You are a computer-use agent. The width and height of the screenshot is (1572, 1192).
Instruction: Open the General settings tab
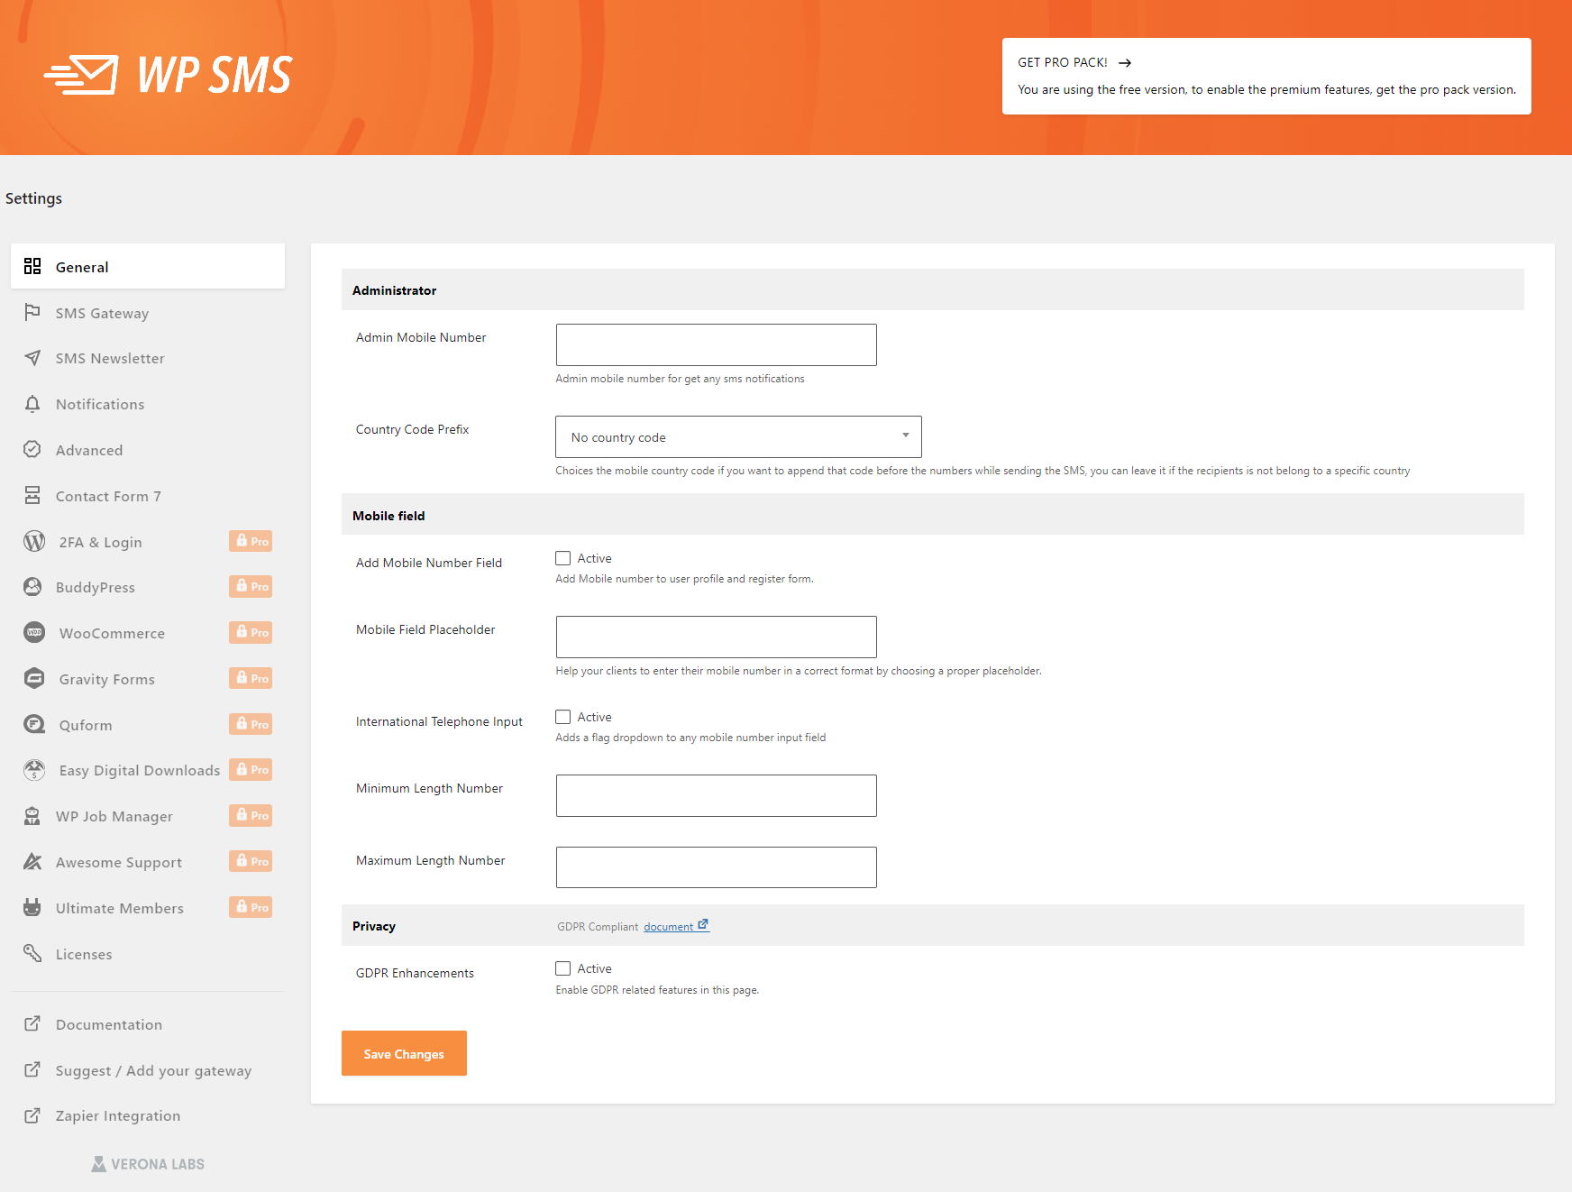[x=148, y=266]
